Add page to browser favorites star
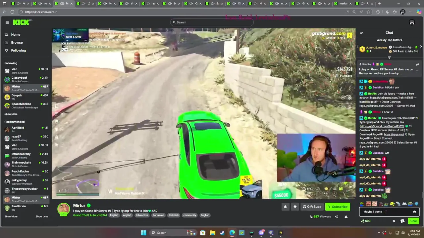Viewport: 424px width, 238px height. click(368, 12)
